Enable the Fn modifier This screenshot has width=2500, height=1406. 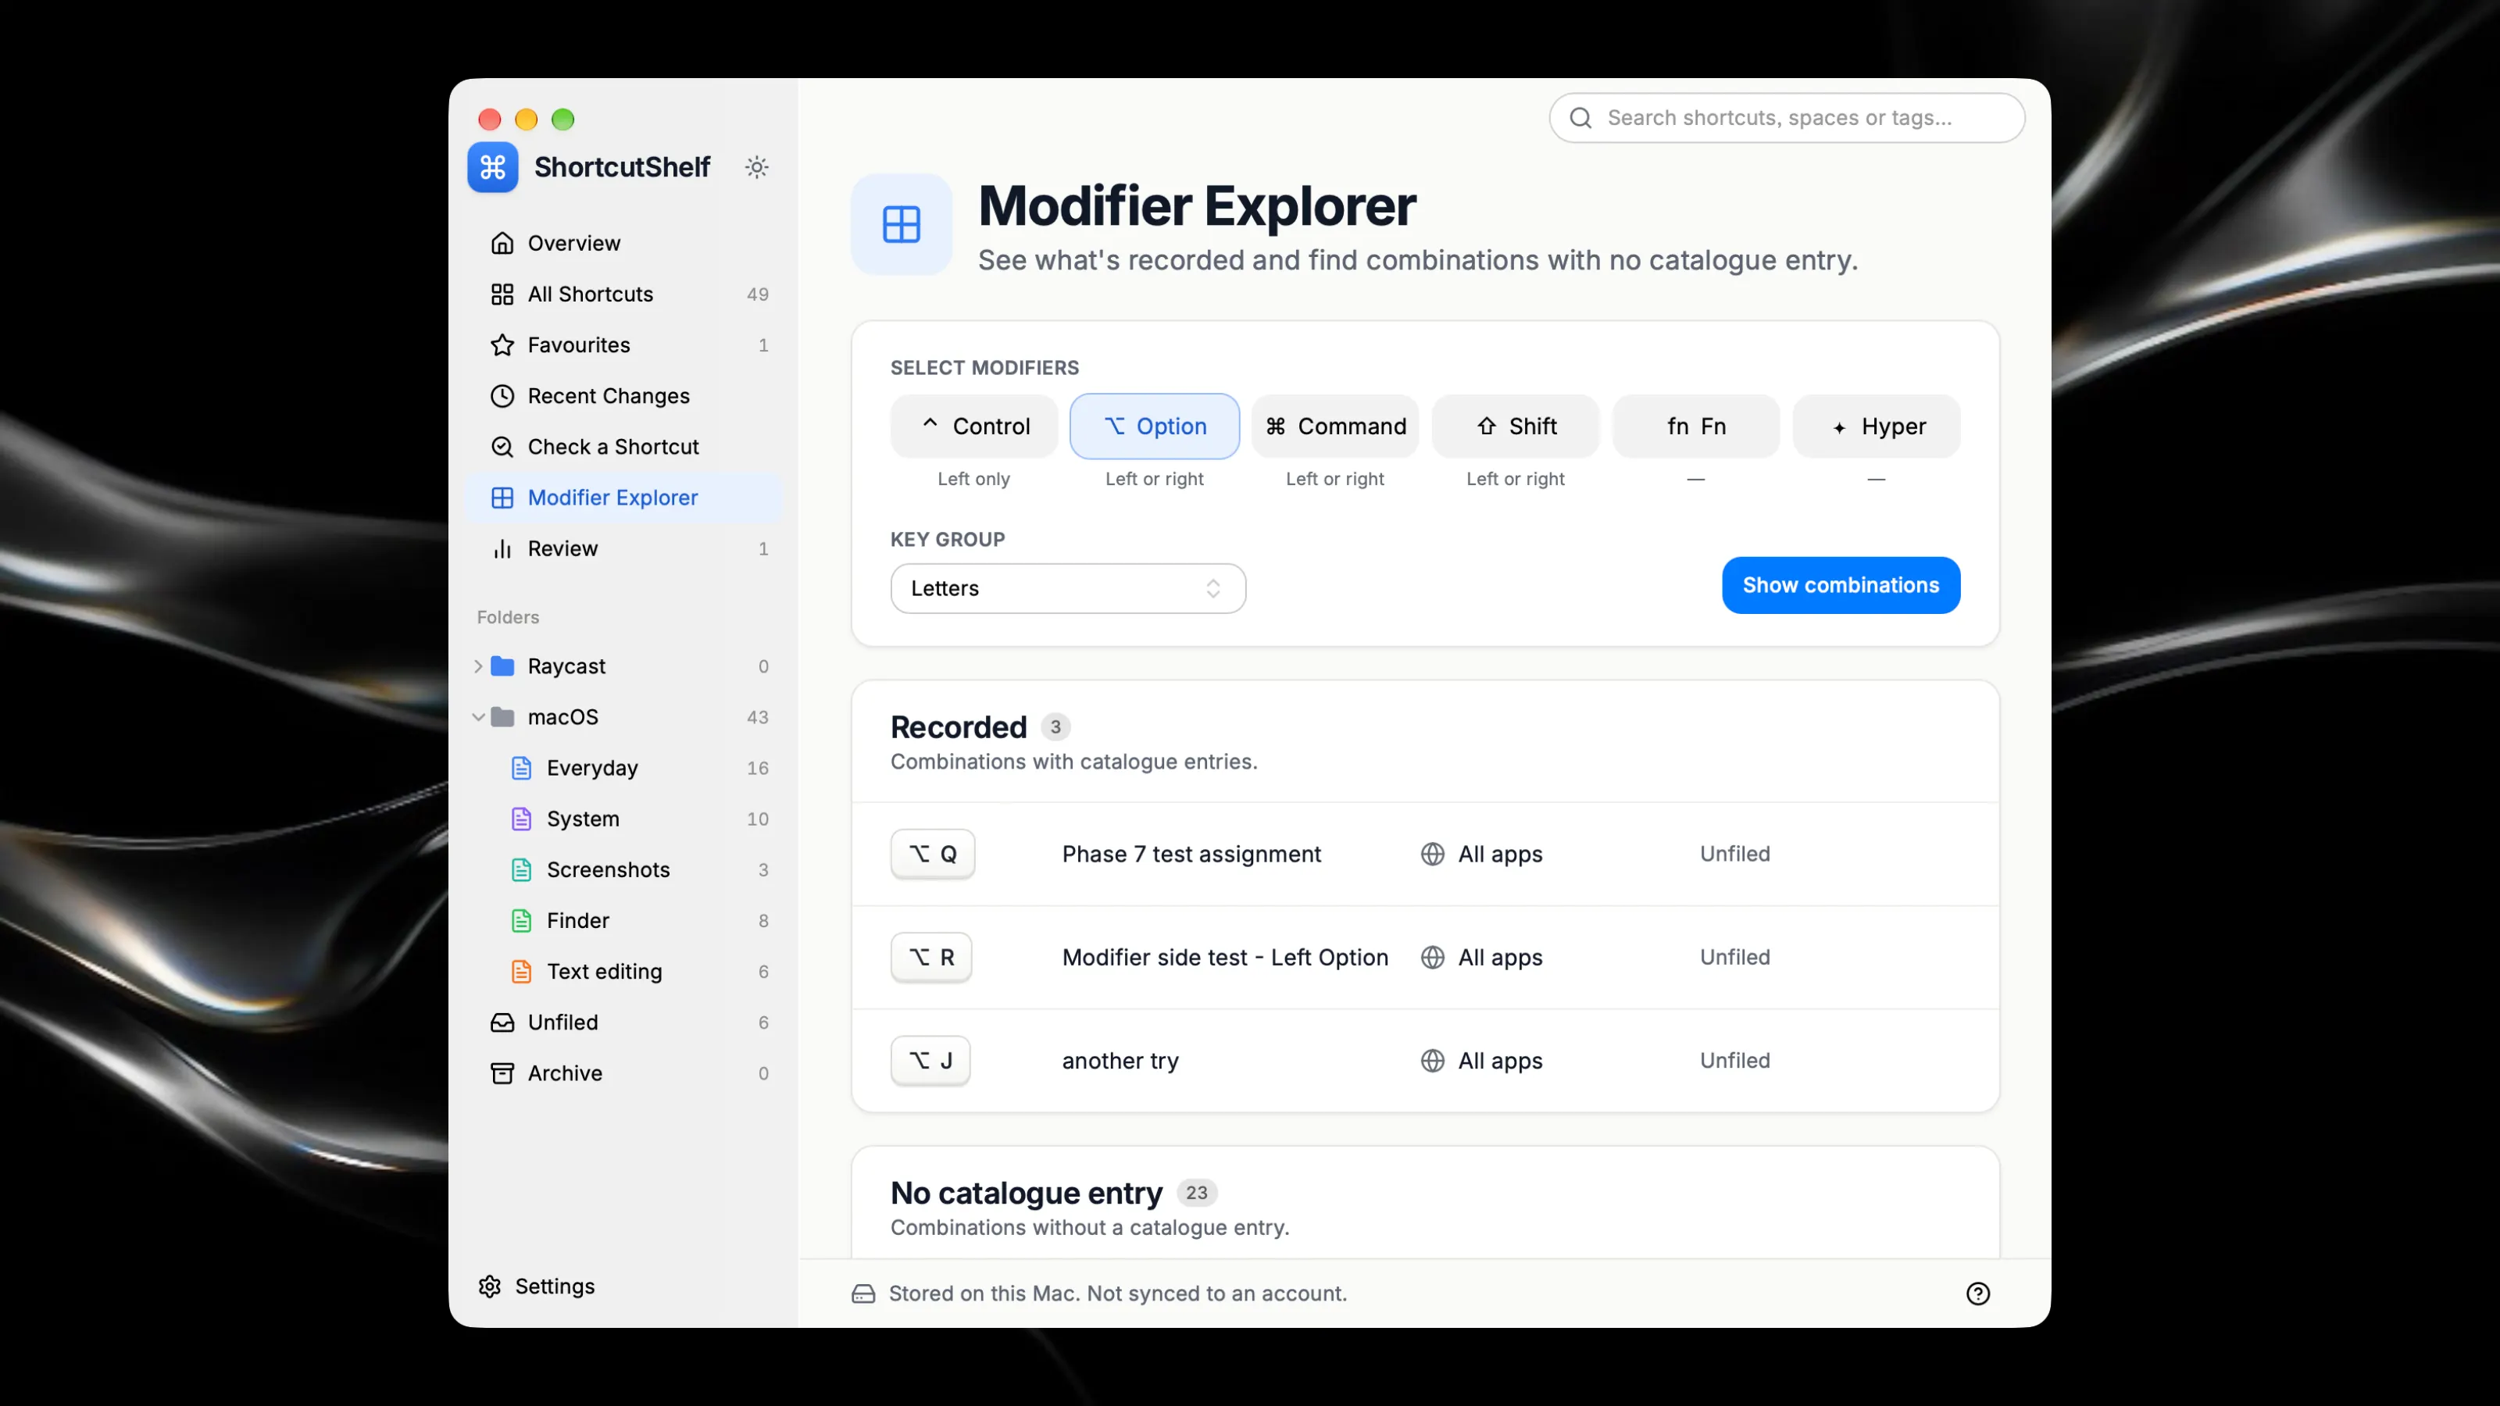tap(1695, 426)
